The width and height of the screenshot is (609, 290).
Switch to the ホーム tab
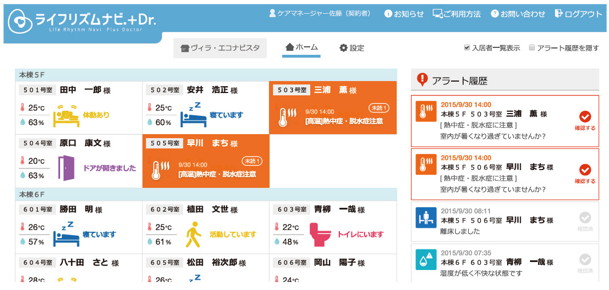302,48
